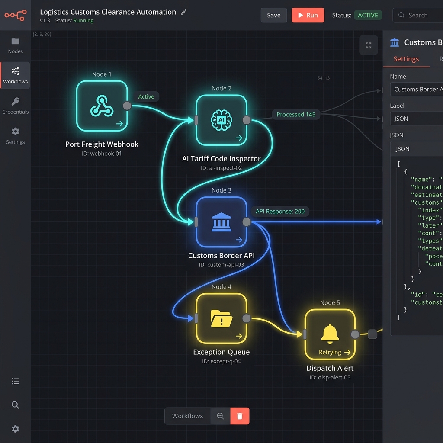This screenshot has height=443, width=443.
Task: Click the zoom-out icon in bottom toolbar
Action: click(x=220, y=416)
